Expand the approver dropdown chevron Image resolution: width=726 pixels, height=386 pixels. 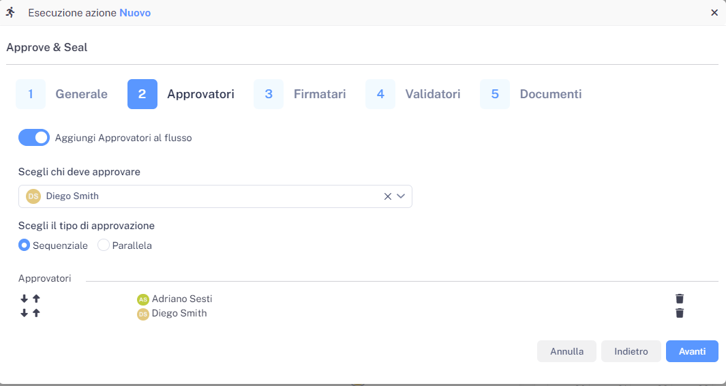[401, 196]
